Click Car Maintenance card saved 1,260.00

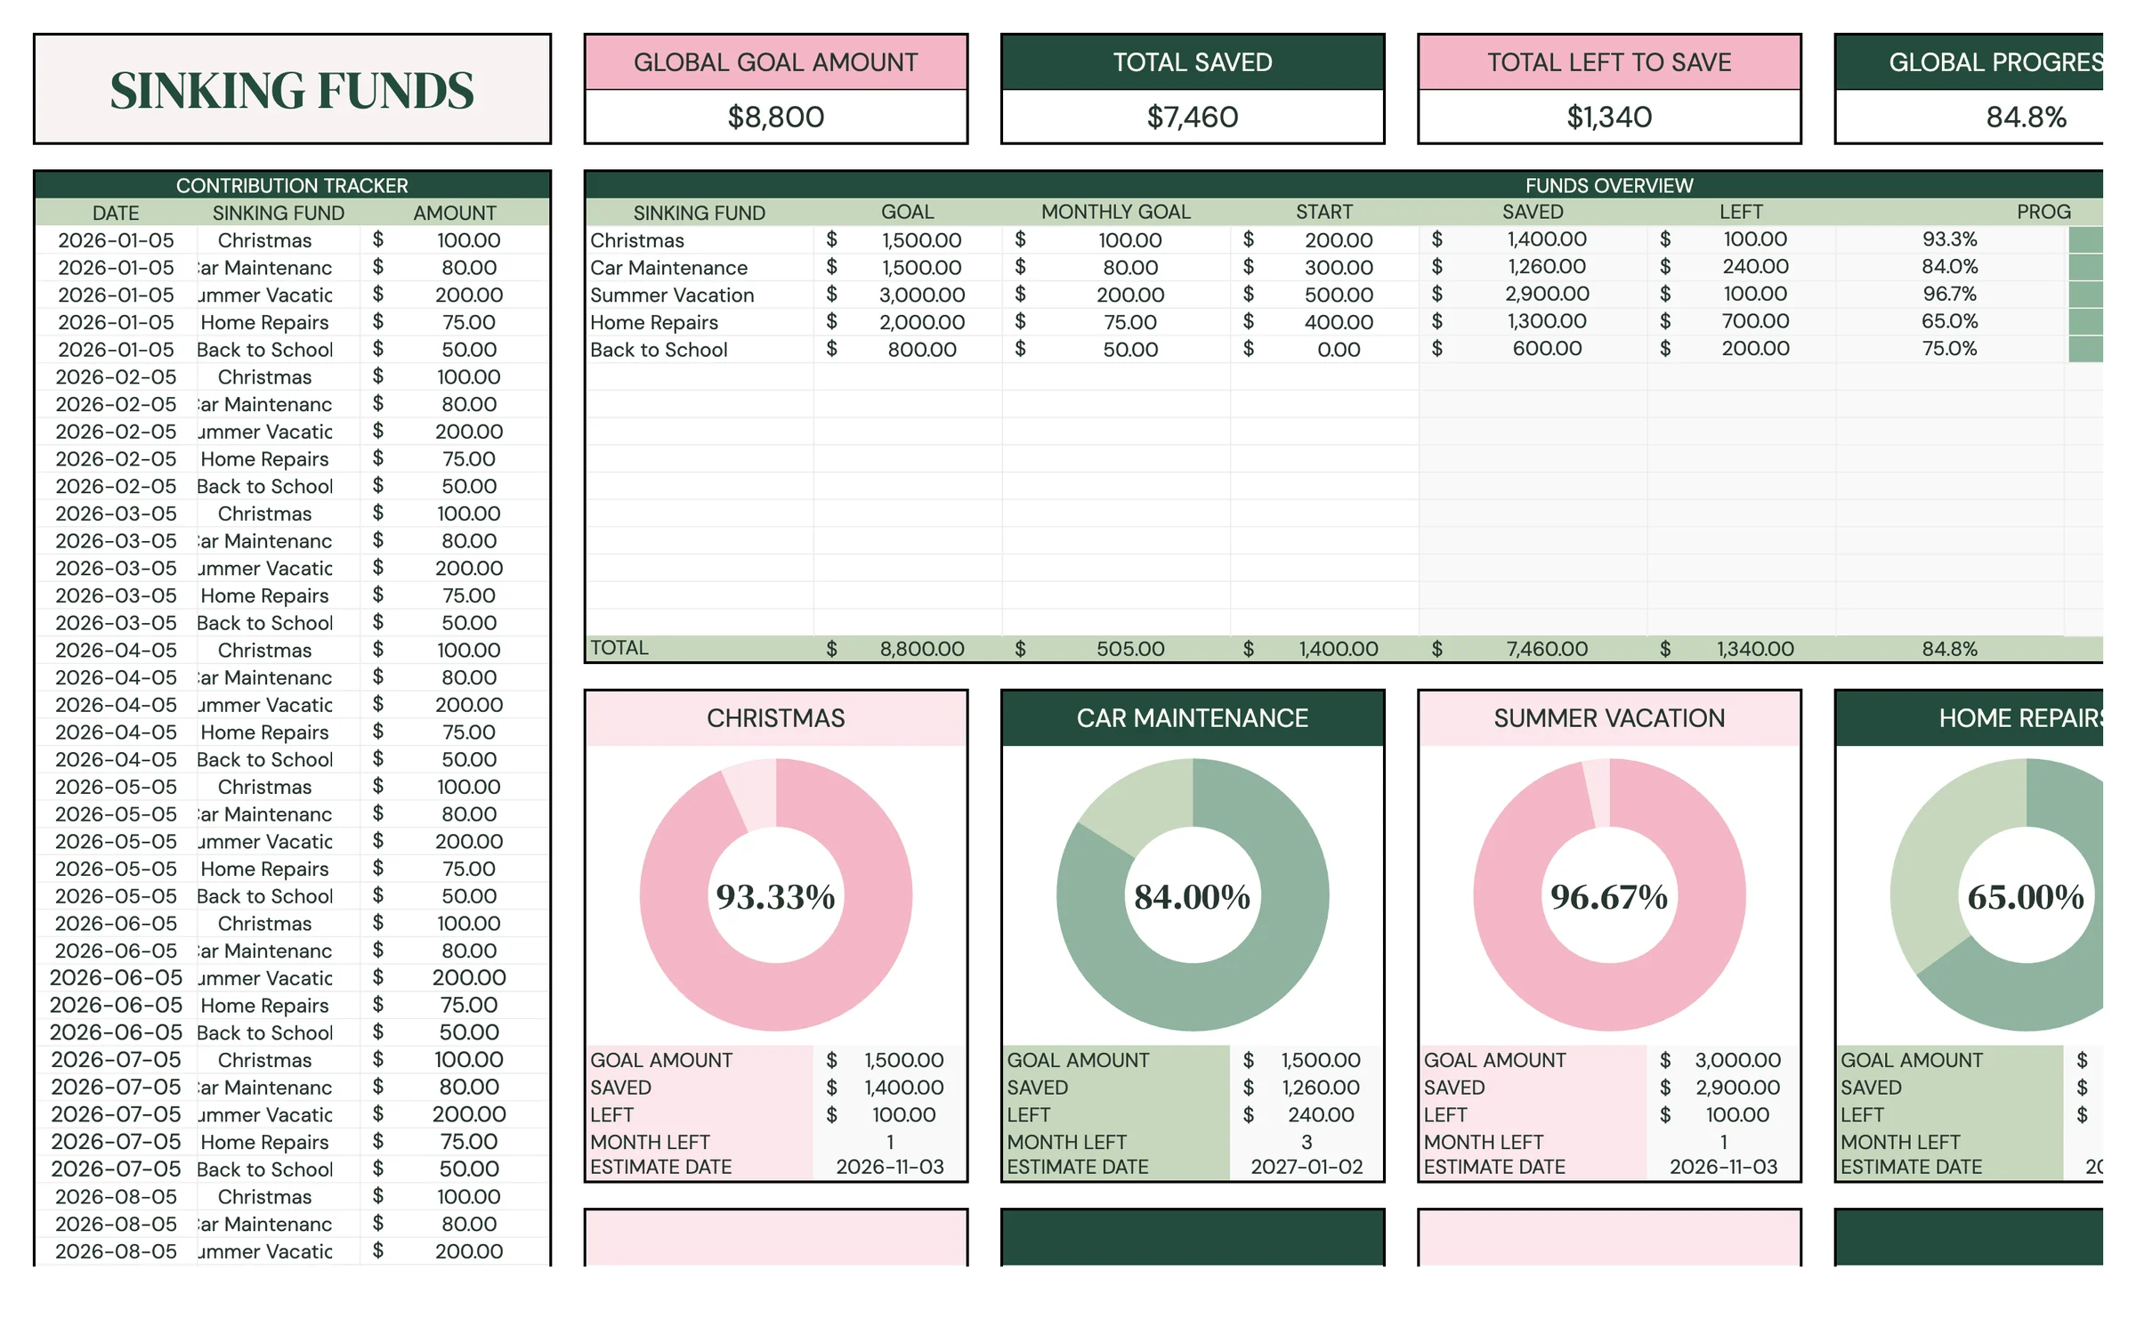(1320, 1088)
